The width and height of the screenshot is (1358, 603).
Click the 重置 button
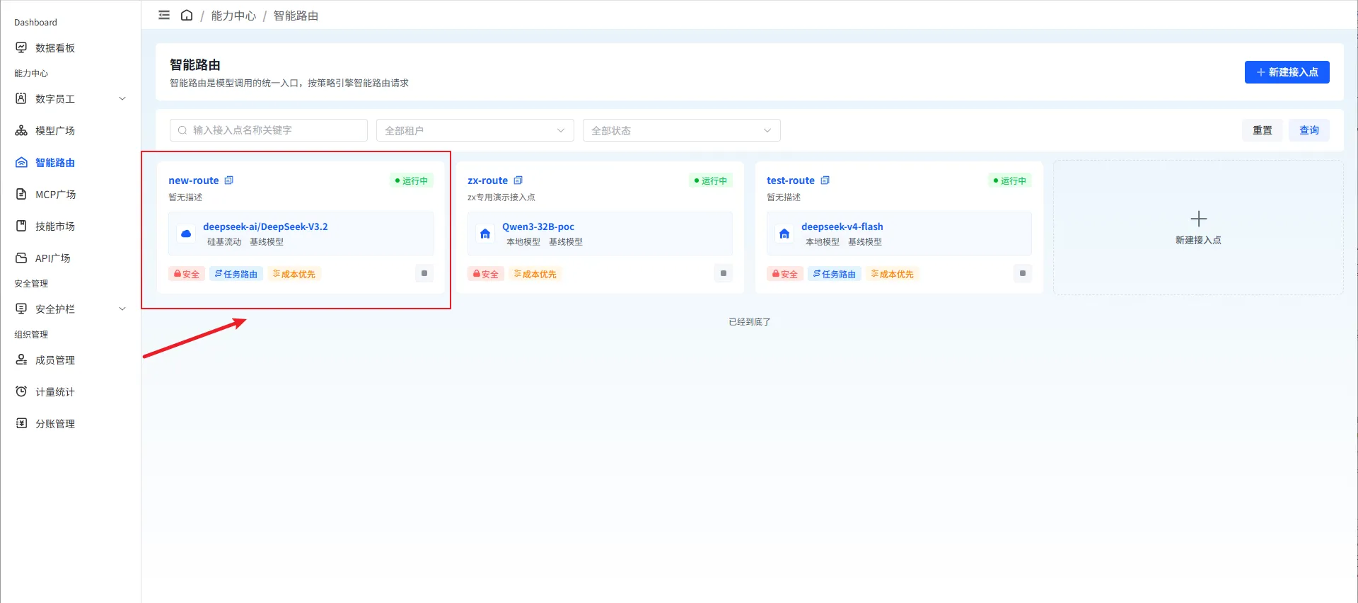click(1263, 130)
